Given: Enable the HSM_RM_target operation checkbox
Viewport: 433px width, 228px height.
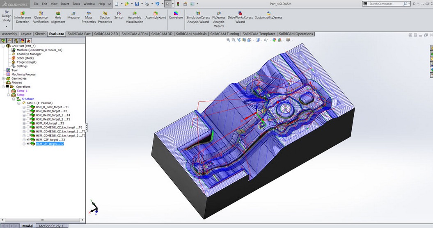Looking at the screenshot, I should click(28, 123).
